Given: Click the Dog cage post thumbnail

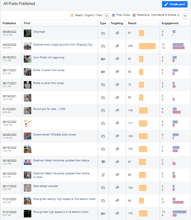Looking at the screenshot, I should pos(28,33).
